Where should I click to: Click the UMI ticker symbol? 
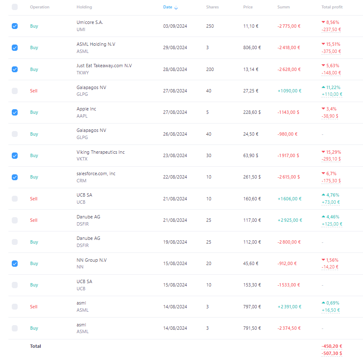tap(81, 29)
